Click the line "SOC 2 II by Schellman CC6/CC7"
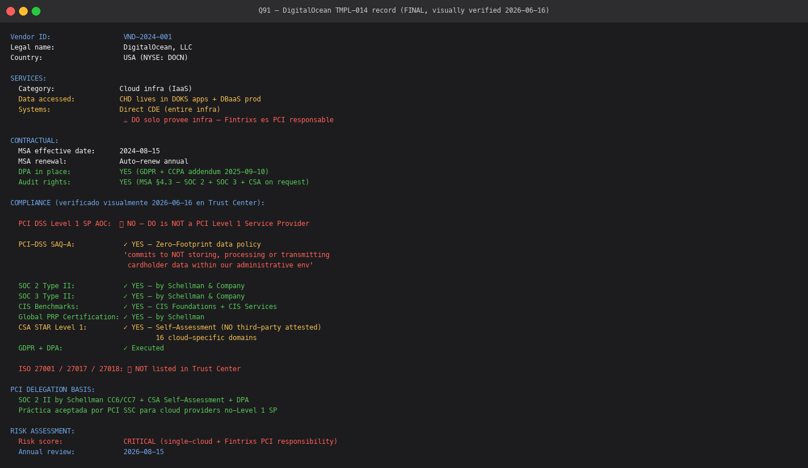Viewport: 808px width, 468px height. pyautogui.click(x=133, y=400)
